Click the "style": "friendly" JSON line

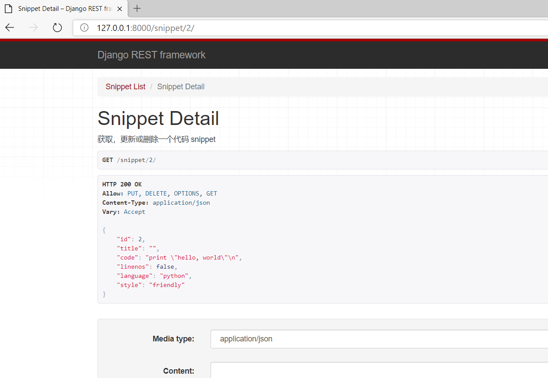click(150, 285)
